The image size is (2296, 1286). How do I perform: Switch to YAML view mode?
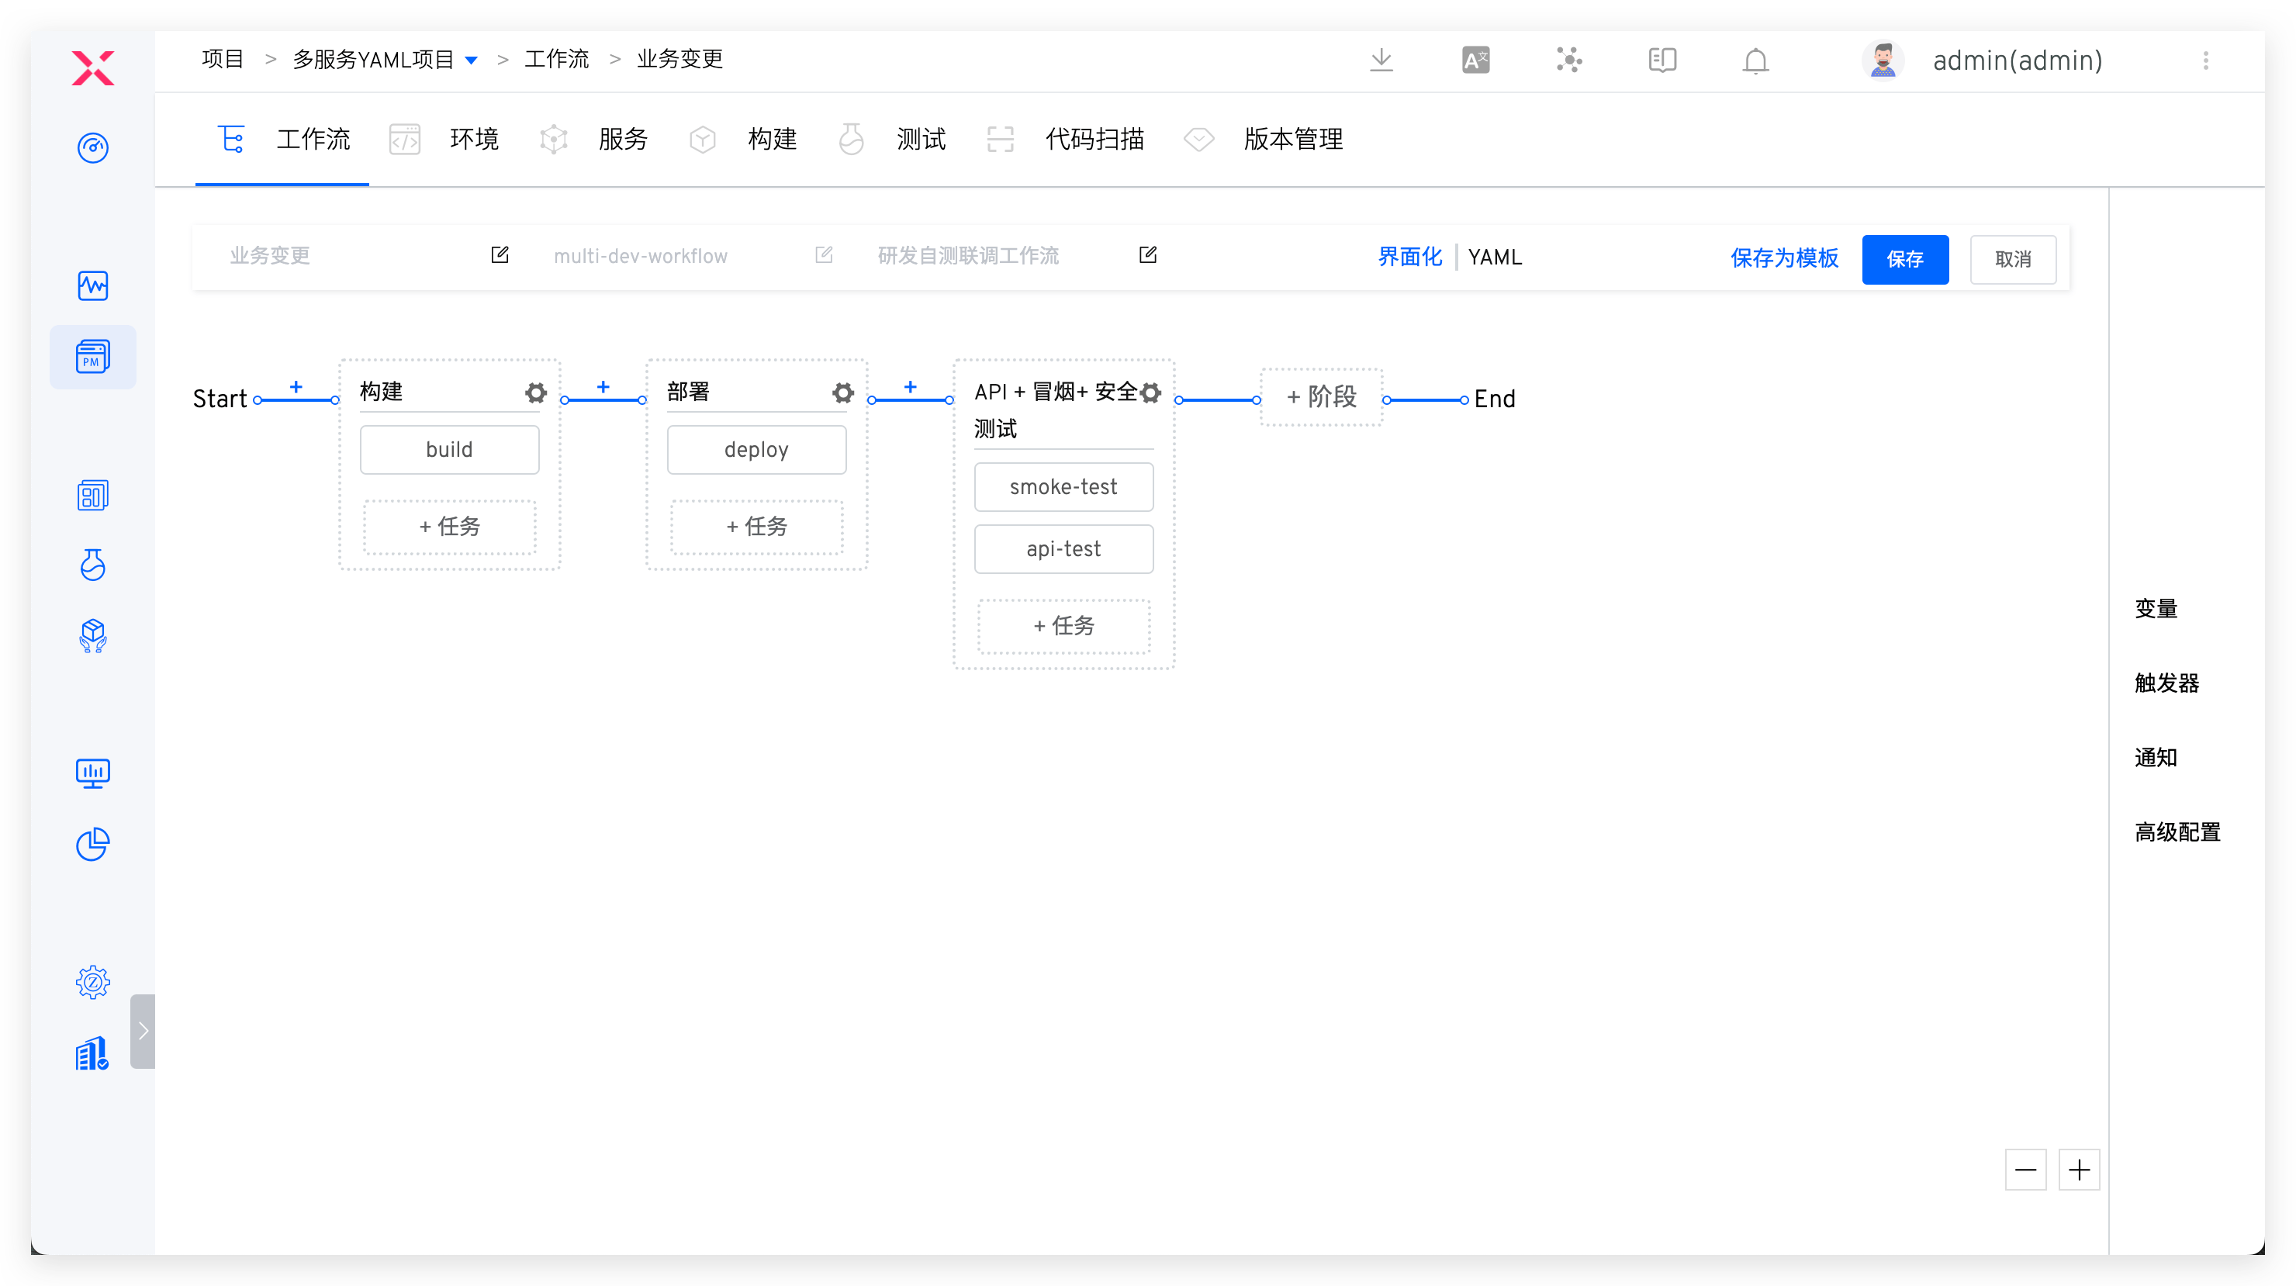(x=1495, y=258)
